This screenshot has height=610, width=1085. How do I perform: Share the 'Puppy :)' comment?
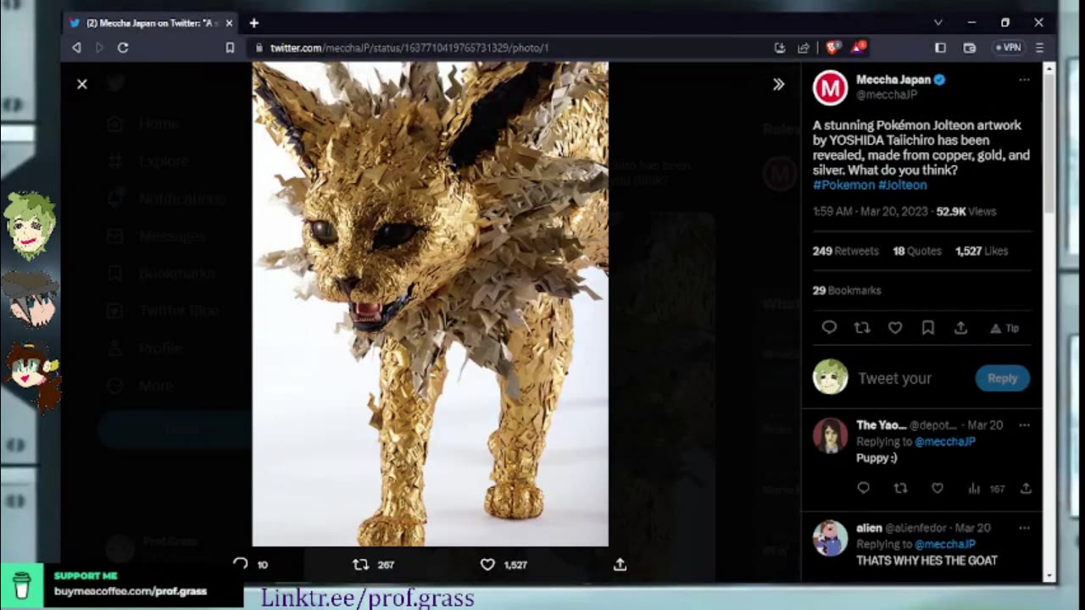tap(1026, 488)
